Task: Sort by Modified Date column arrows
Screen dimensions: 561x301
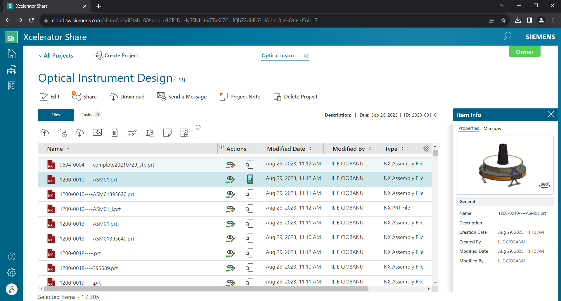Action: [310, 149]
